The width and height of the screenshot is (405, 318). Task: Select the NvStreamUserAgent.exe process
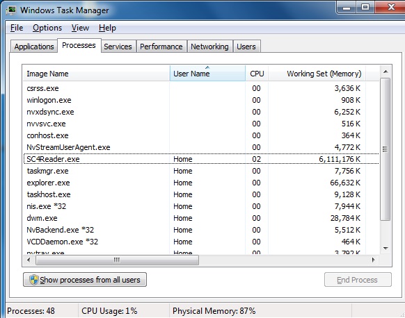pos(201,147)
